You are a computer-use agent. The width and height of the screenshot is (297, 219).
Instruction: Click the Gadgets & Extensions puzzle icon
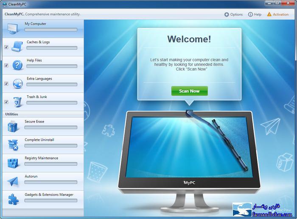[x=13, y=199]
